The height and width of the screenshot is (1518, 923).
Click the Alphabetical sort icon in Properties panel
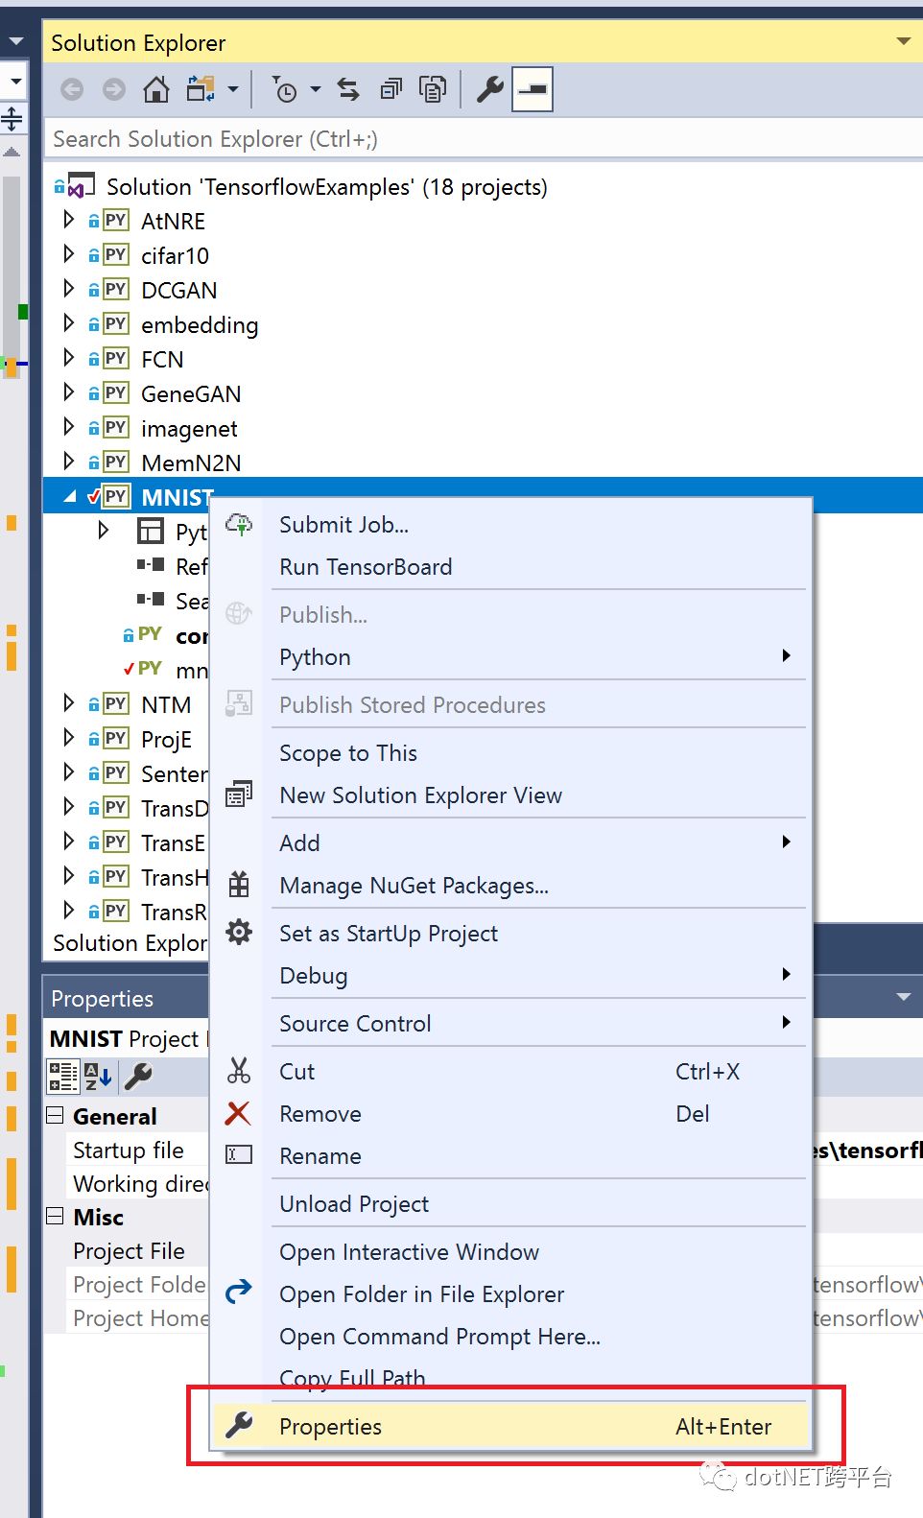(98, 1077)
